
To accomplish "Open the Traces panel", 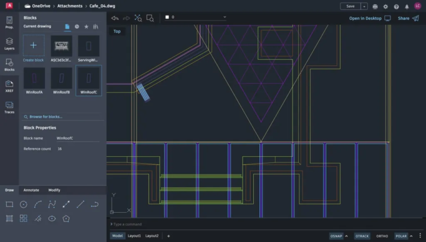I will 9,107.
